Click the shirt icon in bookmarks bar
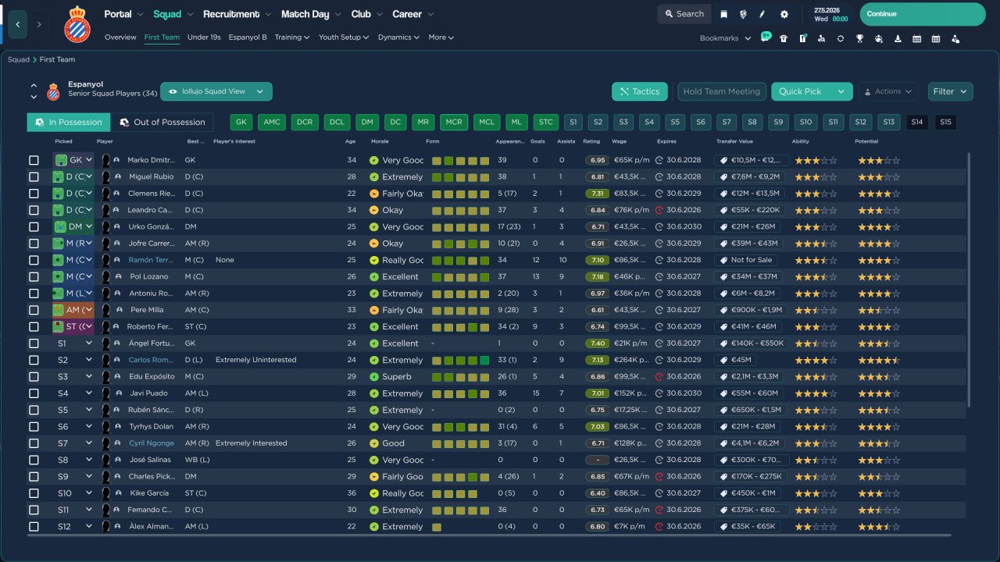Screen dimensions: 1000x562 click(784, 38)
